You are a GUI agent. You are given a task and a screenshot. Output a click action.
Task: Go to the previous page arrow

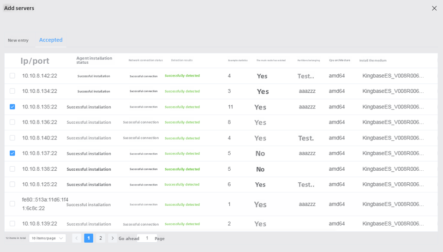point(77,238)
